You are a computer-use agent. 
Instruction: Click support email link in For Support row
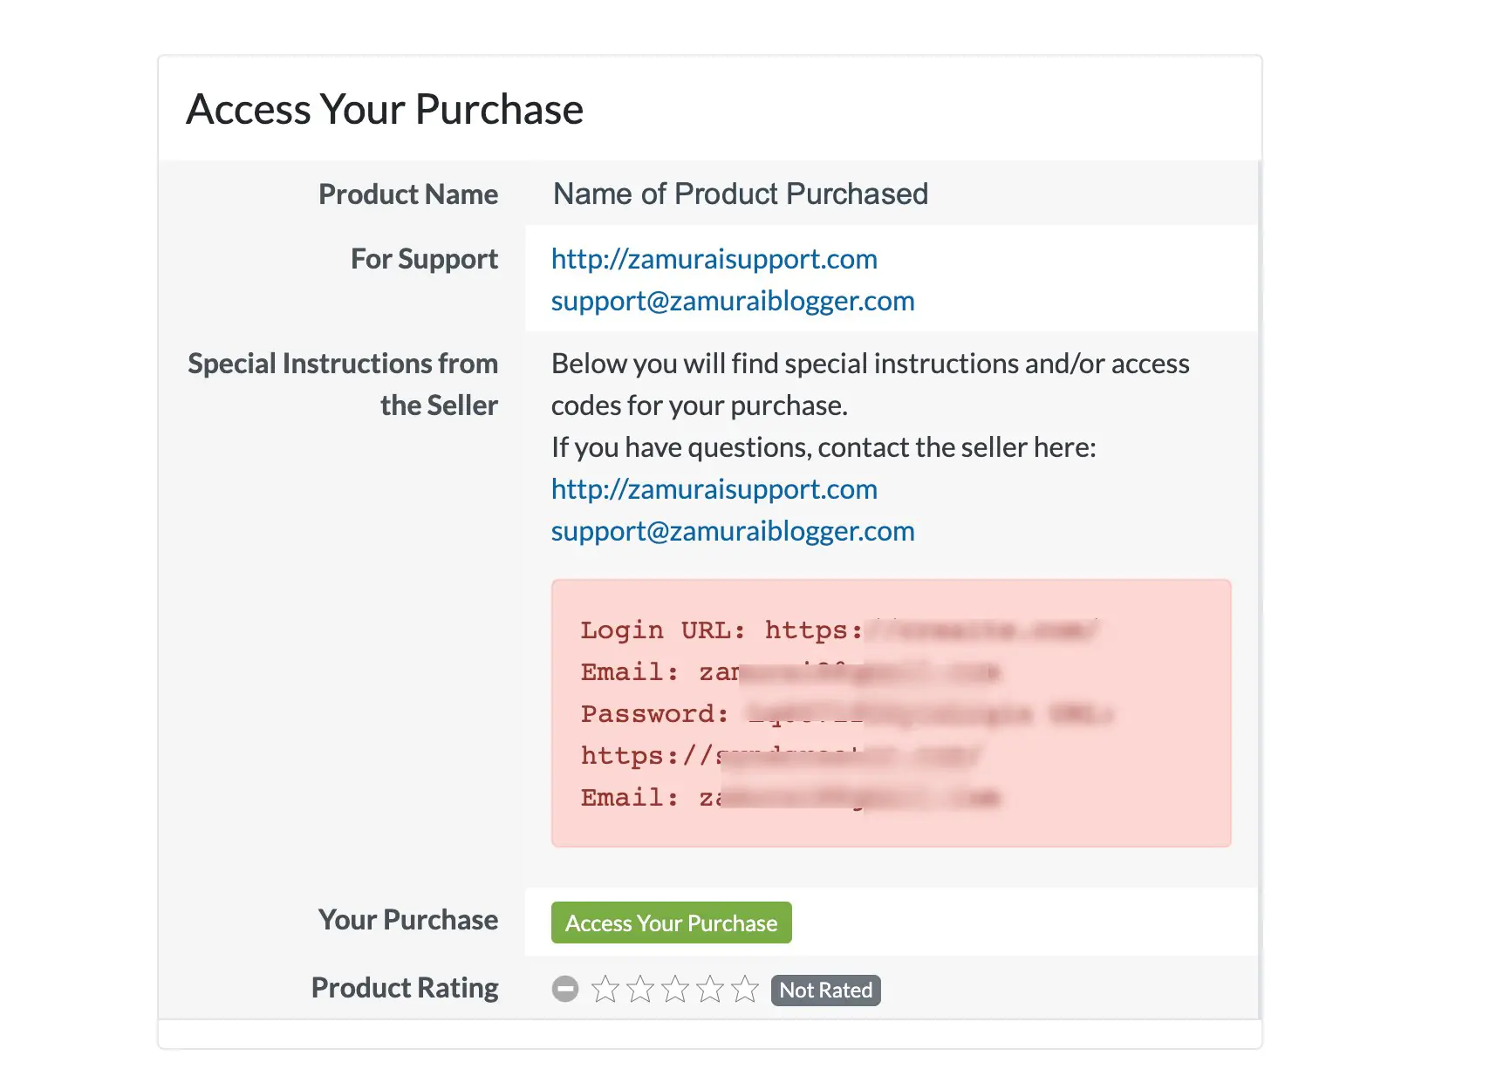[x=732, y=301]
